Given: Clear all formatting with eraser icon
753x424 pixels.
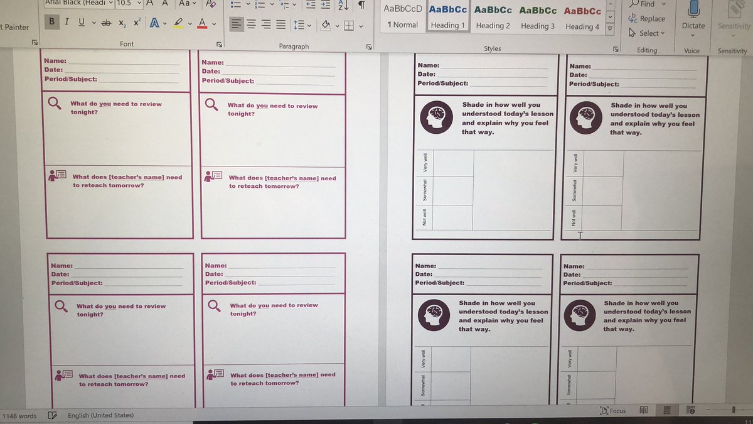Looking at the screenshot, I should click(211, 4).
